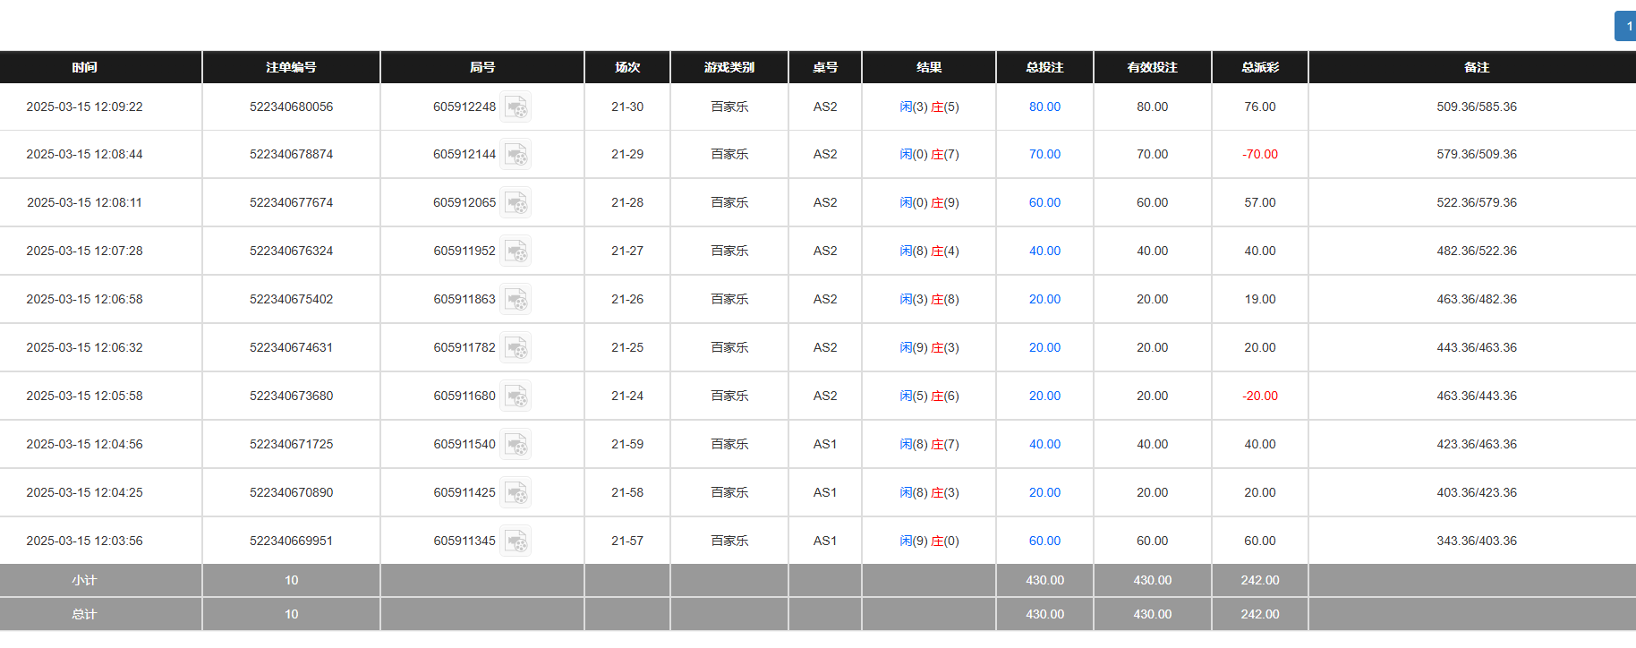
Task: Click replay icon beside round 605912065
Action: point(516,203)
